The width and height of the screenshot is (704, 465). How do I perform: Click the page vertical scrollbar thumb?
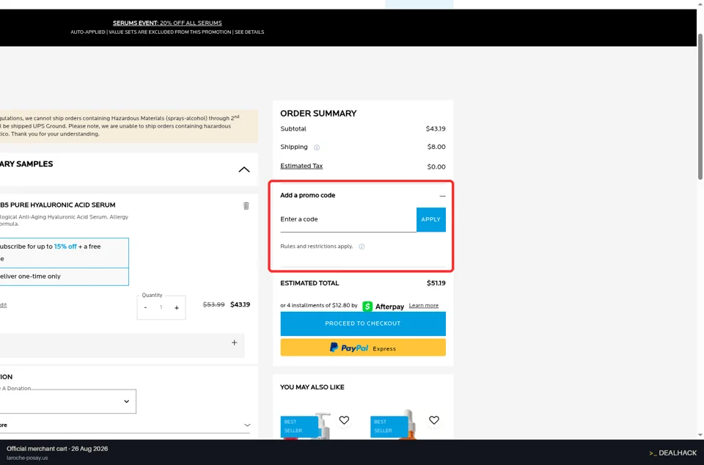[700, 106]
